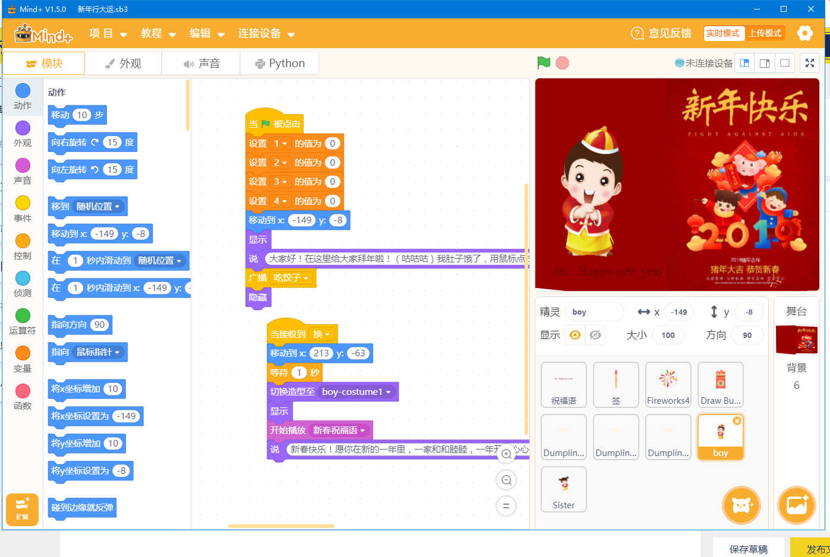Viewport: 830px width, 557px height.
Task: Click the sprite name field showing boy
Action: [594, 312]
